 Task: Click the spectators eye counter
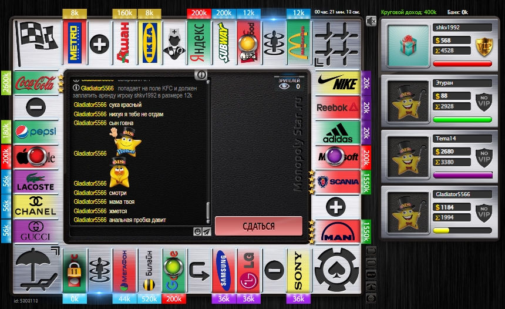point(290,86)
